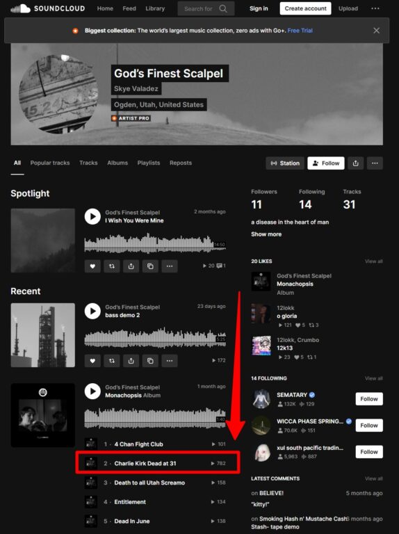Open more options under I Wish You Were Mine
The width and height of the screenshot is (399, 534).
[170, 266]
